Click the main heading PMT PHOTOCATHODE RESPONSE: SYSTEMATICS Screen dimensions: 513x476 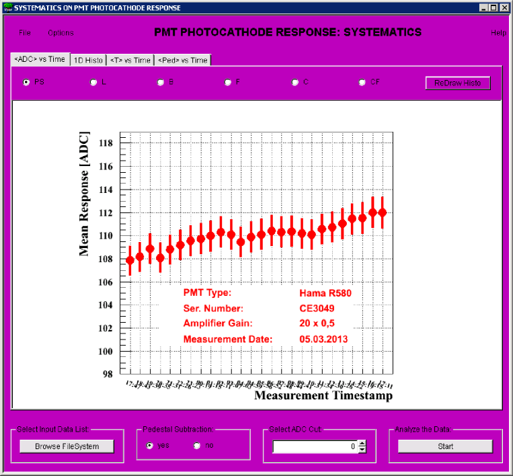pyautogui.click(x=288, y=32)
